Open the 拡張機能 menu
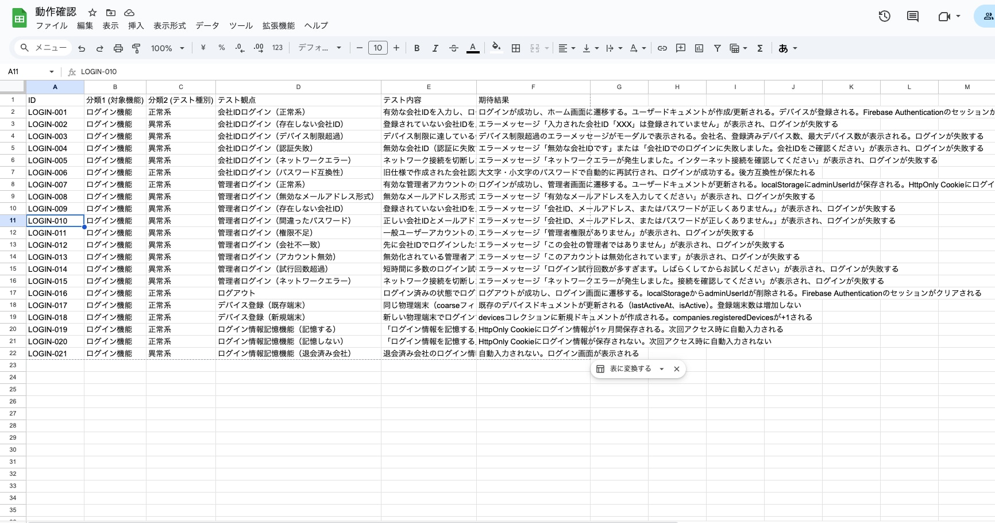The image size is (995, 523). 278,25
